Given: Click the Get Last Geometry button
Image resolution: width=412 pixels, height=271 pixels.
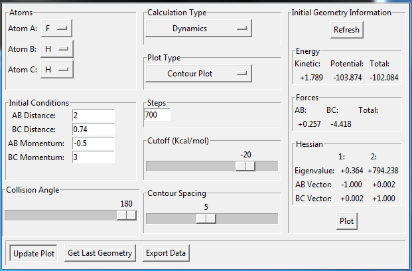Looking at the screenshot, I should coord(100,253).
